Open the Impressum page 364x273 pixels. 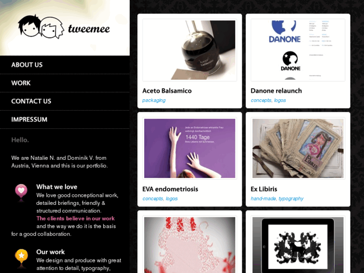29,119
